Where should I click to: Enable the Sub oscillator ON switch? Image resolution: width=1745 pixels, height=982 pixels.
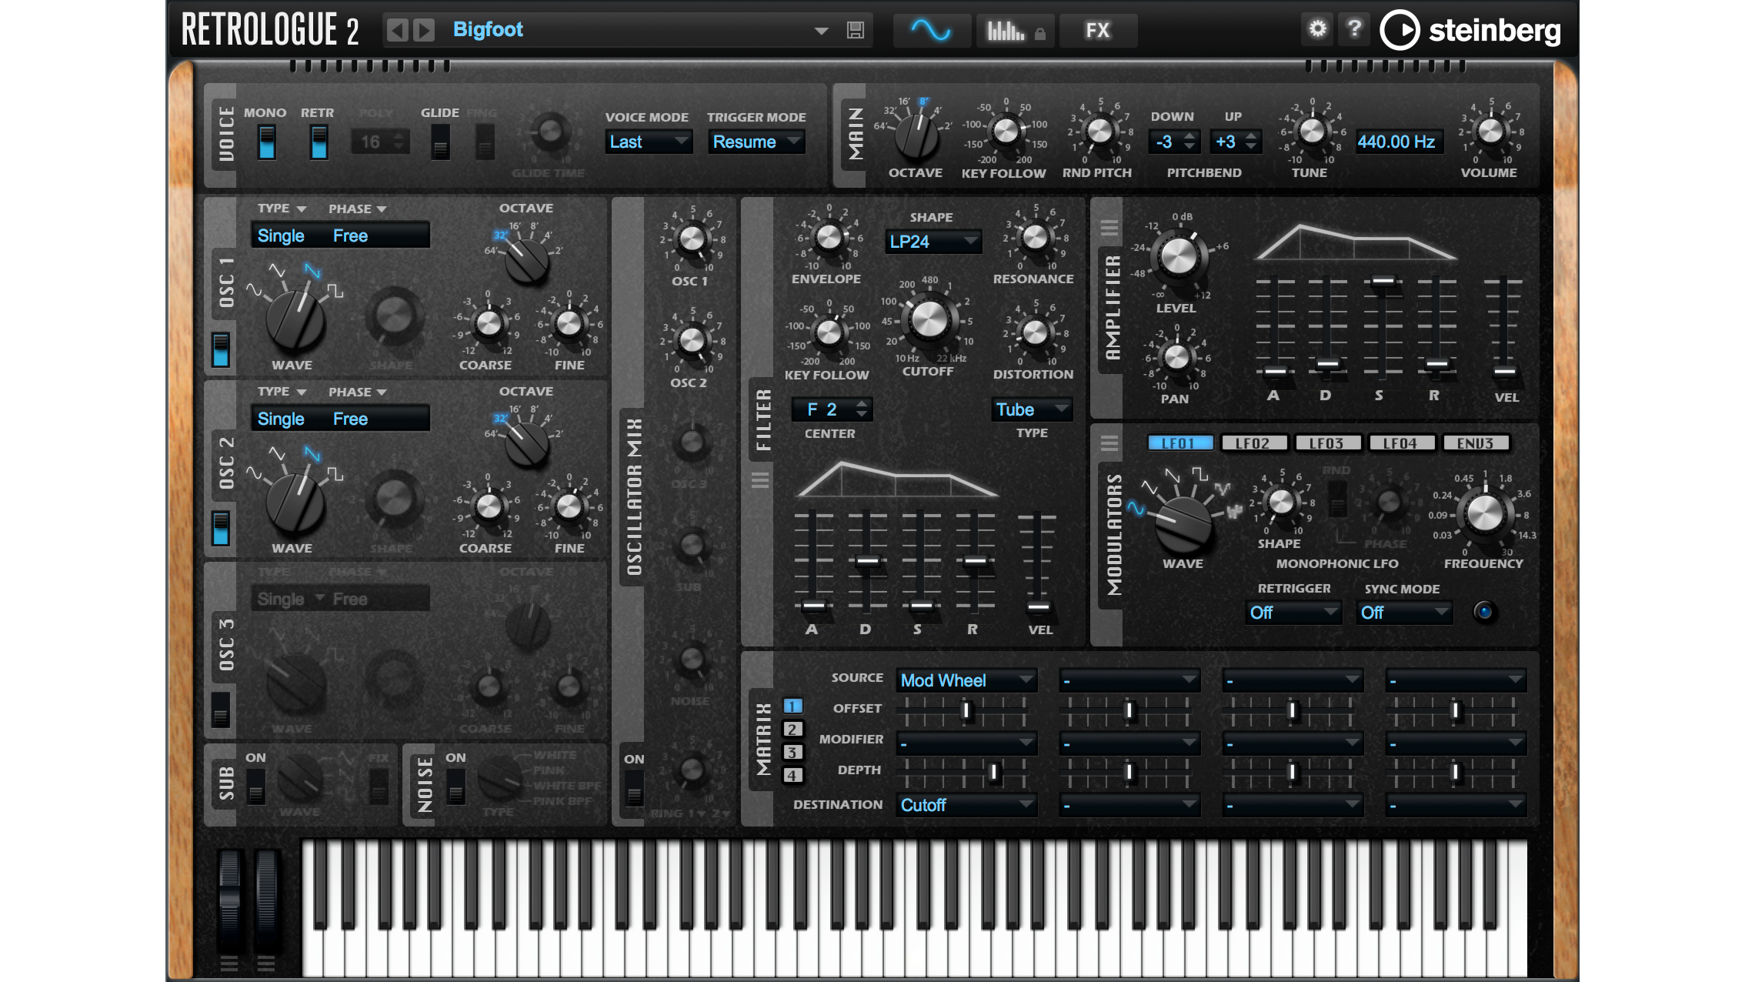[x=255, y=787]
